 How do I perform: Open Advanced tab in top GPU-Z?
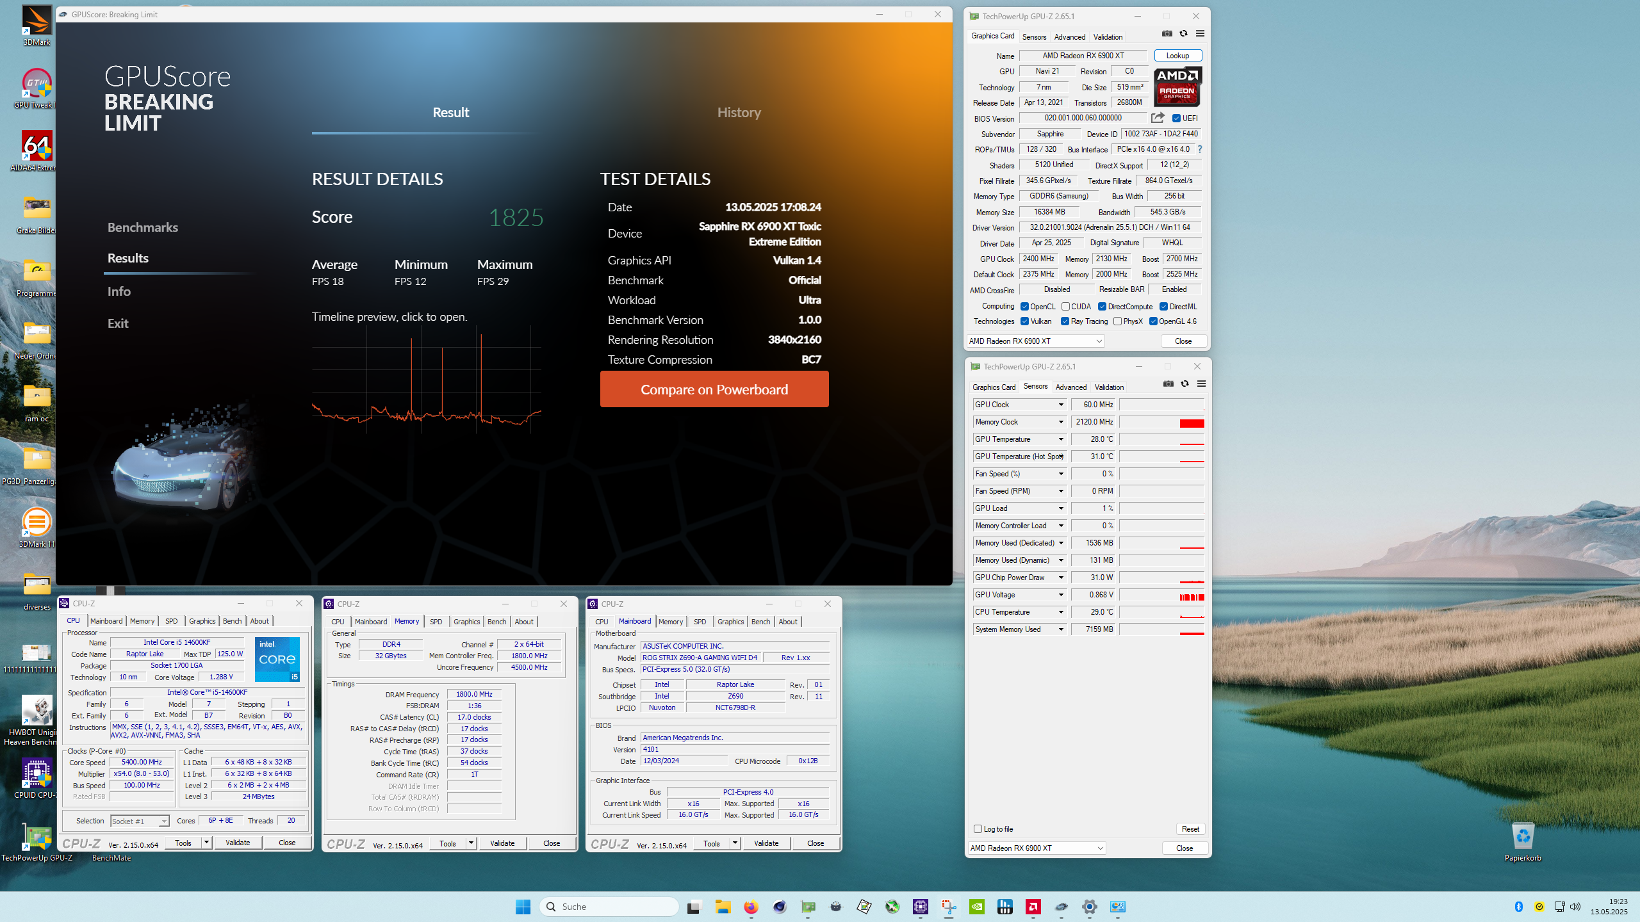1070,37
